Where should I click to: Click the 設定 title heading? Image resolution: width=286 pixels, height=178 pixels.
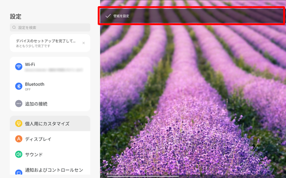click(x=16, y=17)
